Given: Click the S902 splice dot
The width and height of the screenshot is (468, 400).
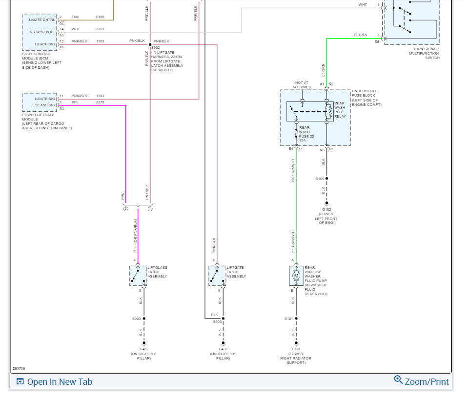Looking at the screenshot, I should (150, 44).
